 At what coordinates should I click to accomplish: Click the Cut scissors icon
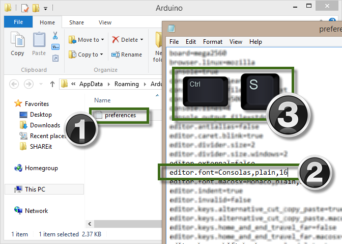(55, 37)
